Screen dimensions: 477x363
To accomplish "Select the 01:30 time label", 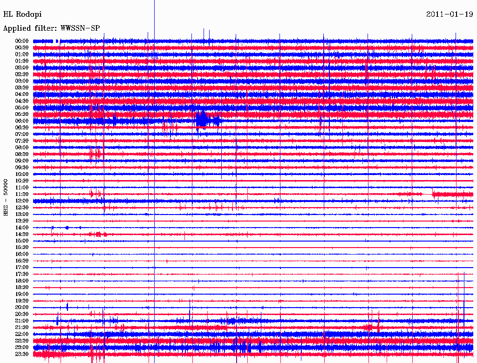I will pyautogui.click(x=22, y=61).
